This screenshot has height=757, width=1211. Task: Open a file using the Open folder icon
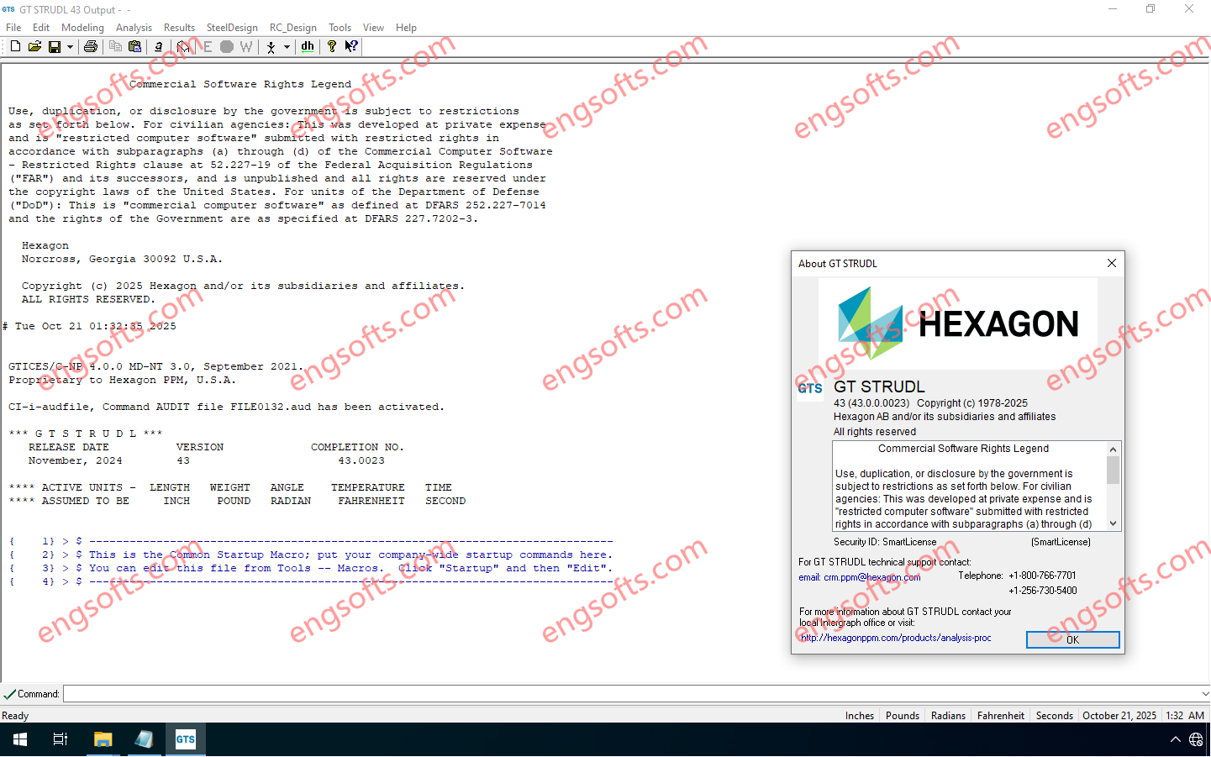(34, 46)
